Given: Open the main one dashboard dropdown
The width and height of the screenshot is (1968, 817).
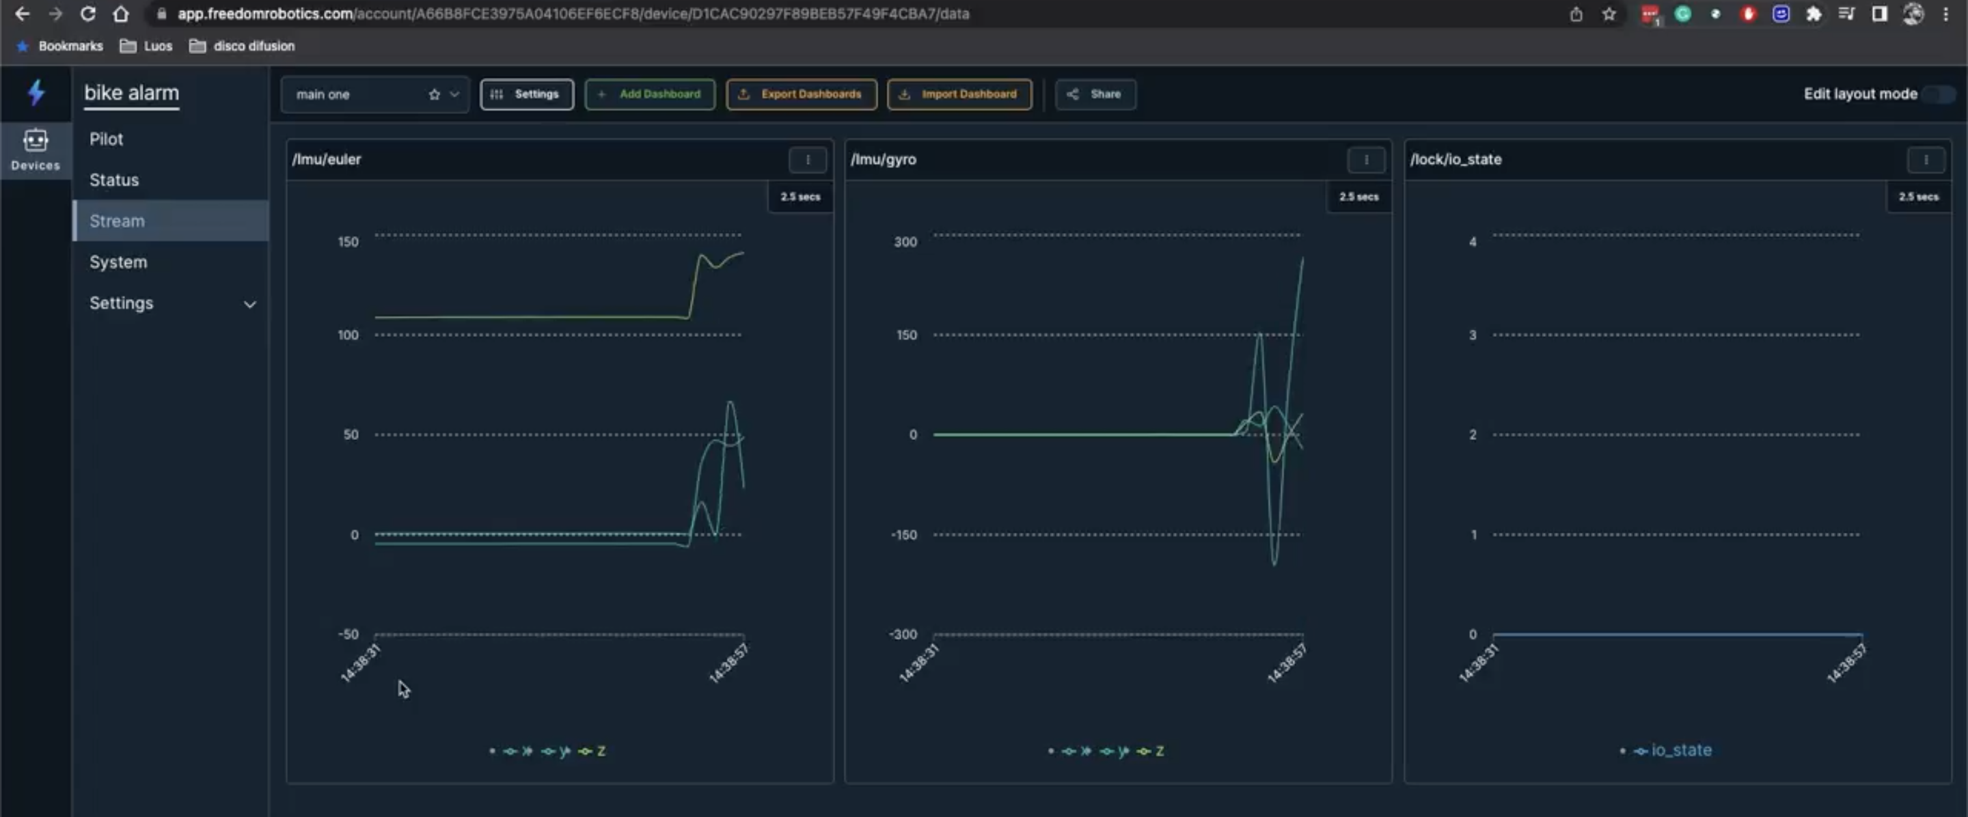Looking at the screenshot, I should point(454,95).
